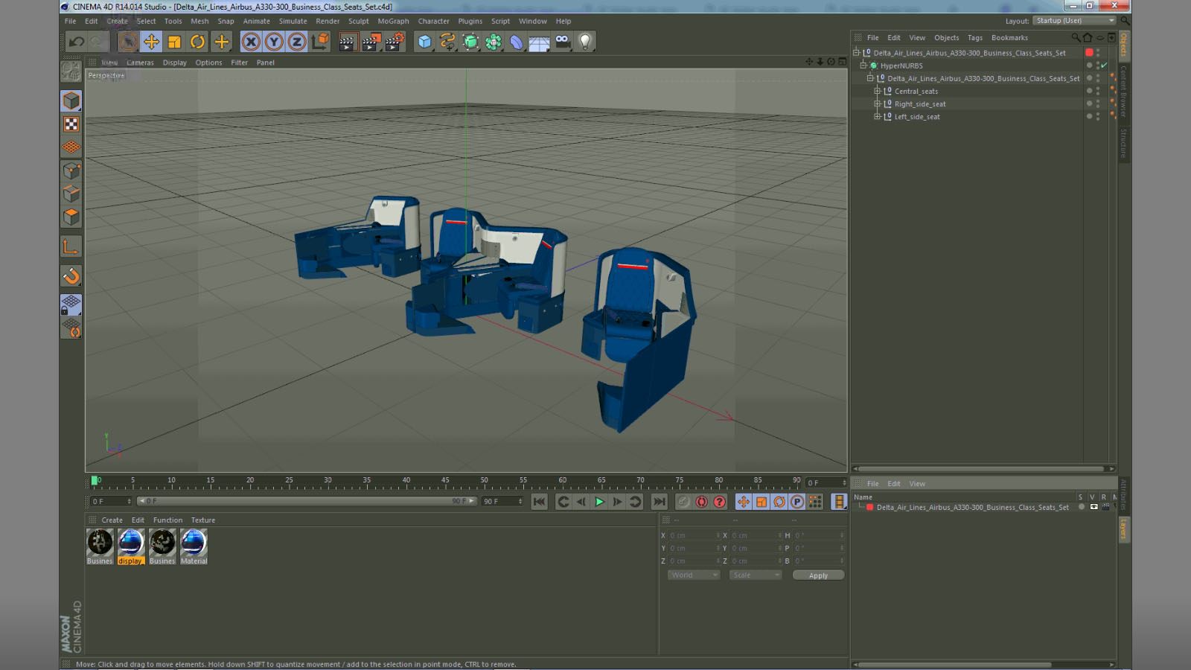
Task: Click the red layer color swatch of root object
Action: (1089, 53)
